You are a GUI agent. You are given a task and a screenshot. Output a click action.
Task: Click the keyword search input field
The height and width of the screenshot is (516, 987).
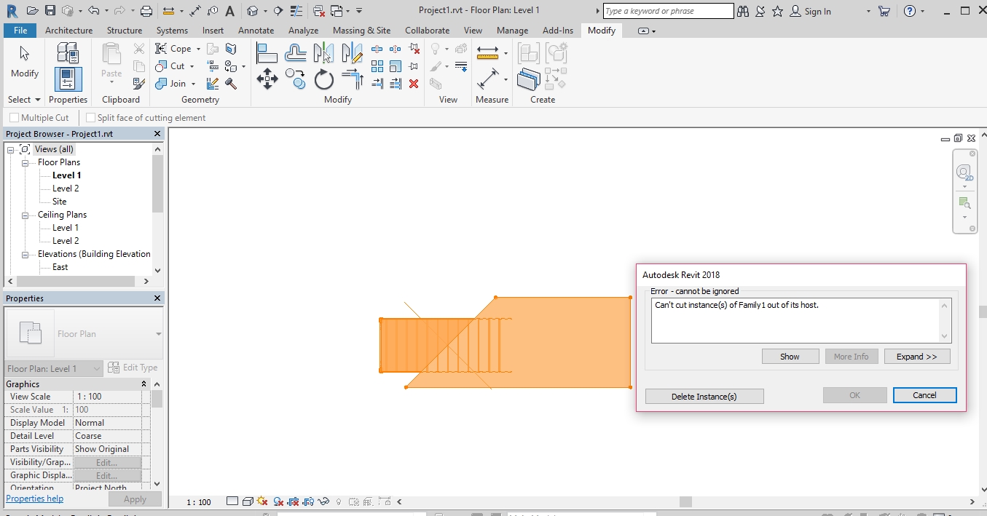coord(667,11)
